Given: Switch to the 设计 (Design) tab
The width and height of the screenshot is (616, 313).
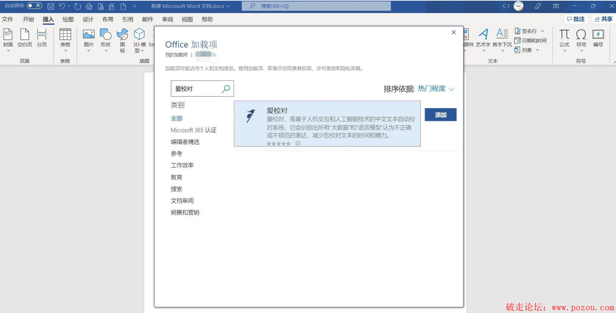Looking at the screenshot, I should point(88,19).
